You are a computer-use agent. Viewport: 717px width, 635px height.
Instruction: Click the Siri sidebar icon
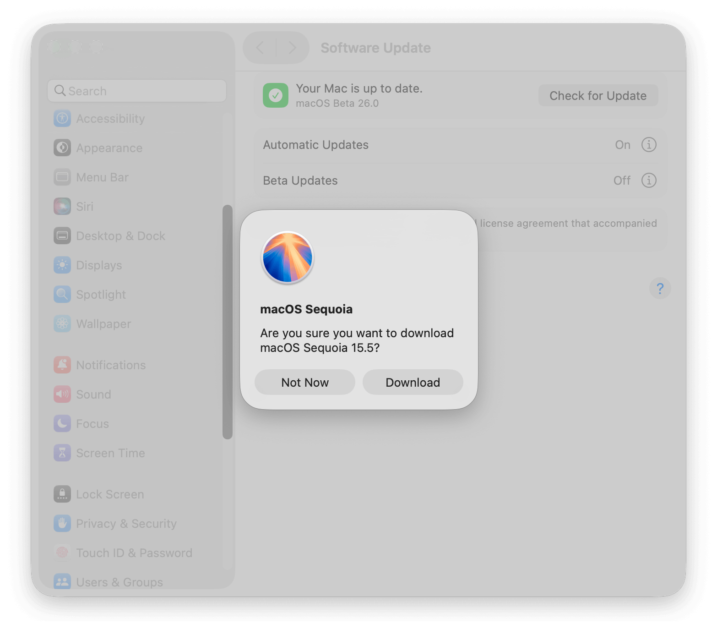[x=62, y=207]
